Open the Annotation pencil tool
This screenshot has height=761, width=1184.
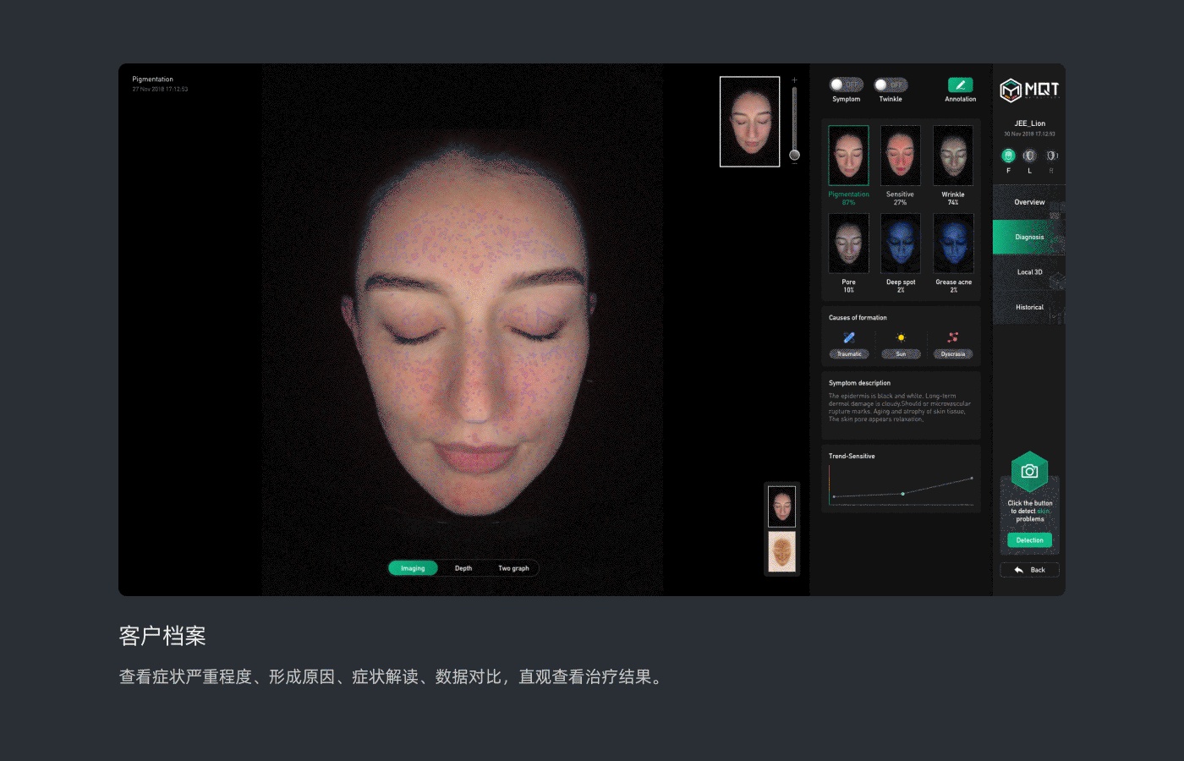[x=960, y=85]
